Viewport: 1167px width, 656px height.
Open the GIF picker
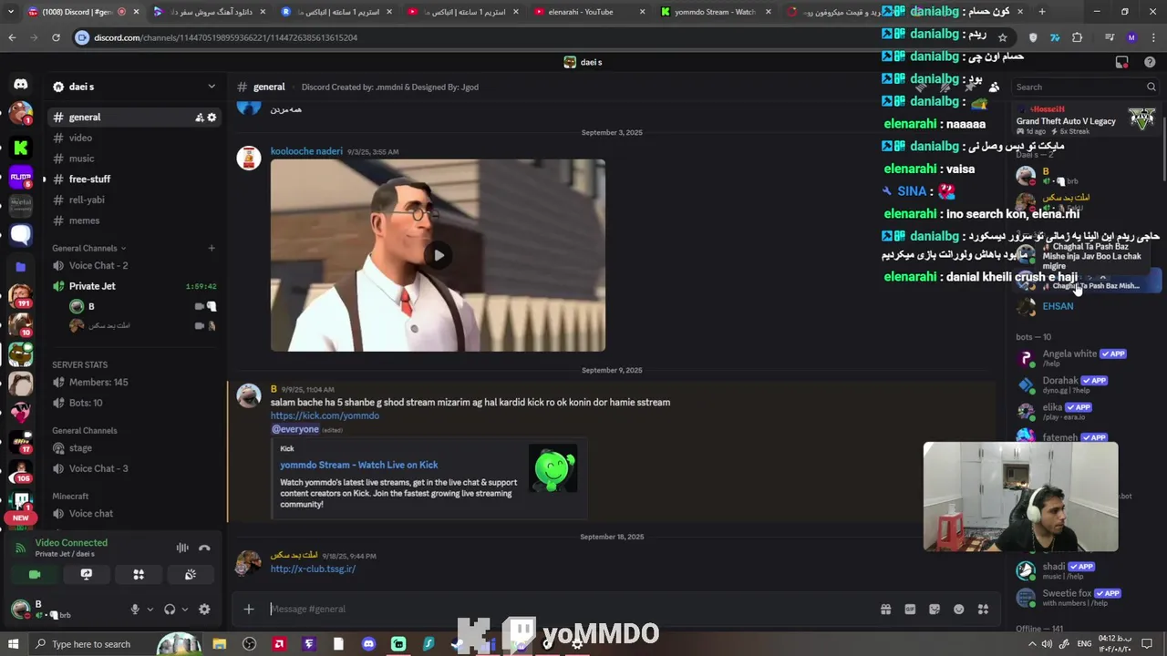[910, 610]
